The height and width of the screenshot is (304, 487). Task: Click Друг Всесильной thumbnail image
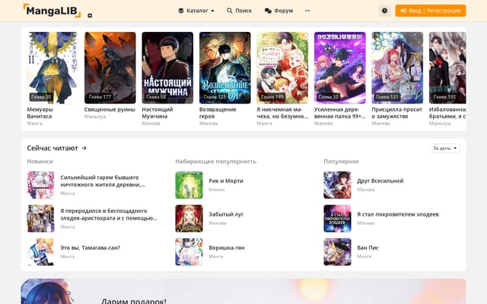[337, 185]
